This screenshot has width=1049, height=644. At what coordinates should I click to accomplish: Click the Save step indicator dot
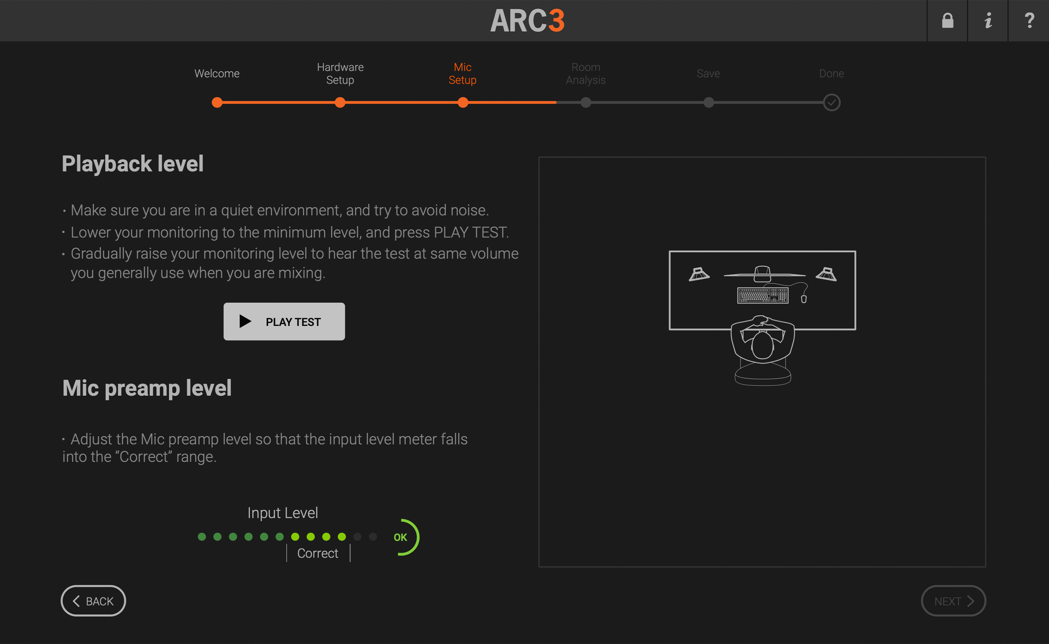(708, 102)
